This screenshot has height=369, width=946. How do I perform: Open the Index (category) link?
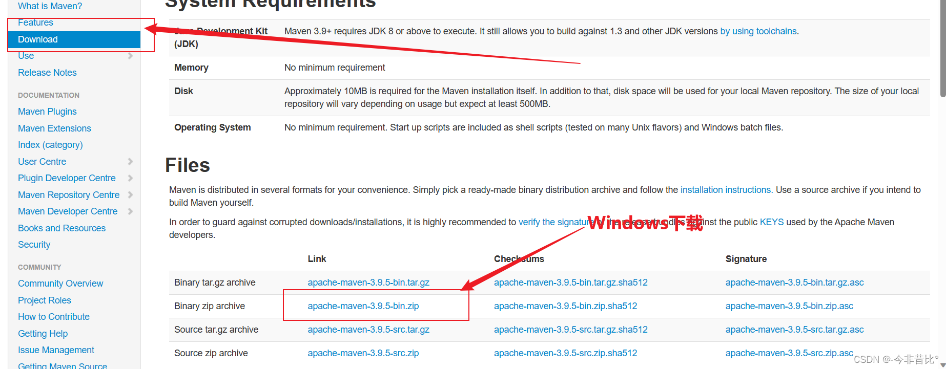50,145
